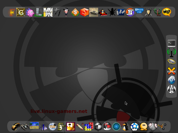Launch Extreme Tux Racer icon

click(x=53, y=126)
